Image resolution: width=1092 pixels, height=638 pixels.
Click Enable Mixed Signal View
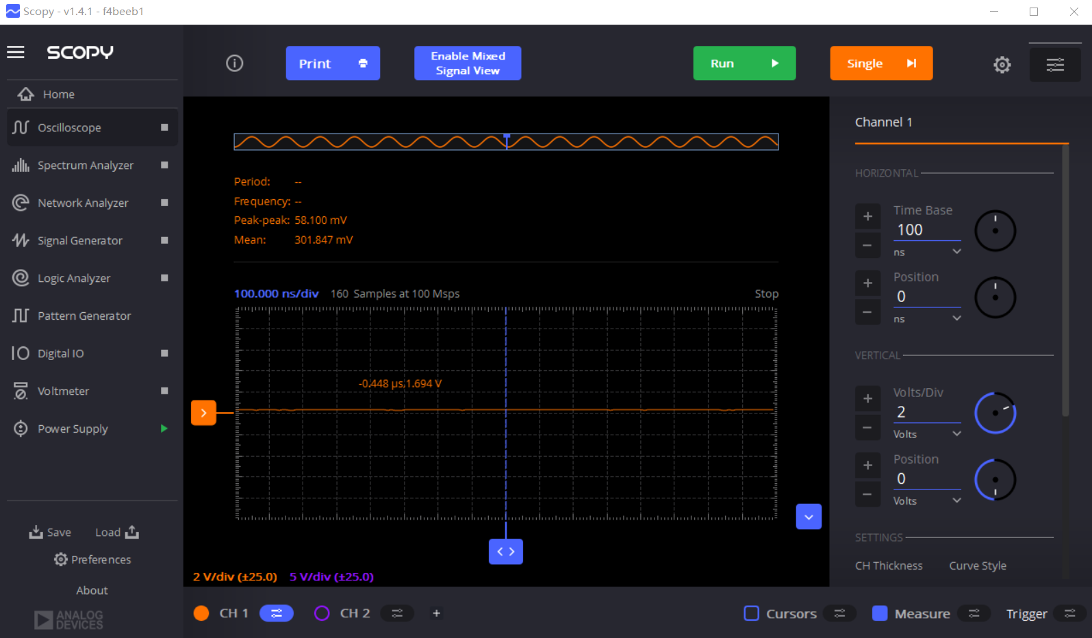468,64
